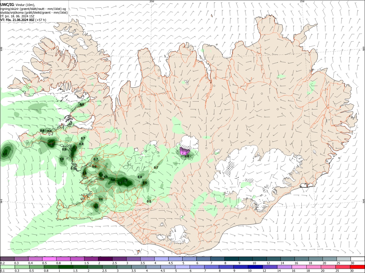
Task: Click the 20W longitude label
Action: coord(152,1)
